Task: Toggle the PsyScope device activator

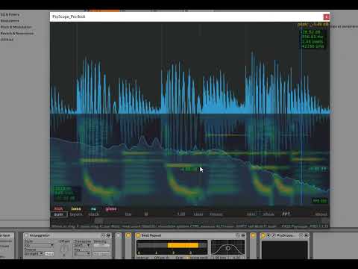Action: pos(263,235)
